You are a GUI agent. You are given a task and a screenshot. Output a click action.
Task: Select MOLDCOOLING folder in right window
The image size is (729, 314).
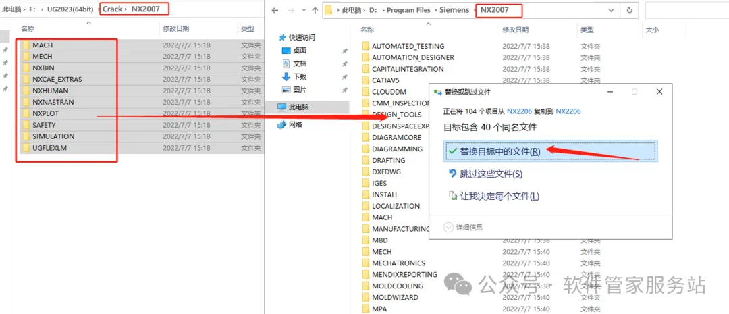coord(398,286)
